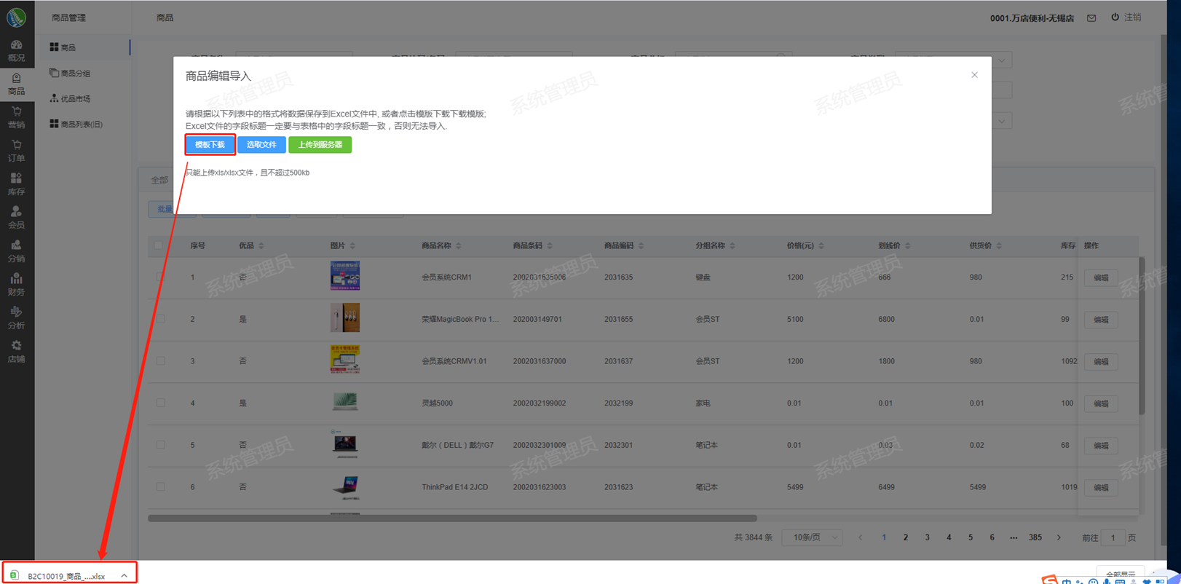The width and height of the screenshot is (1181, 584).
Task: Click the green 上传到服务器 upload button
Action: [320, 145]
